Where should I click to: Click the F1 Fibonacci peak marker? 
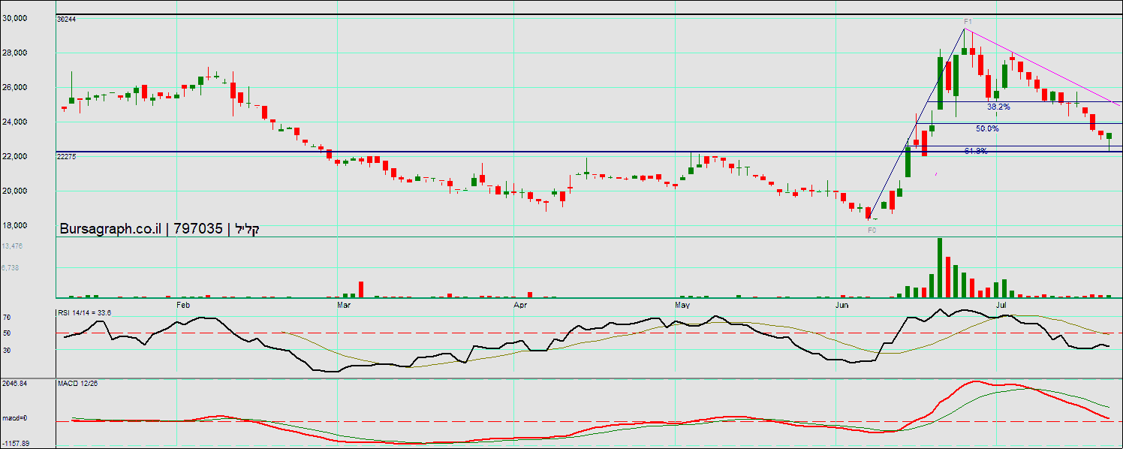[x=968, y=22]
